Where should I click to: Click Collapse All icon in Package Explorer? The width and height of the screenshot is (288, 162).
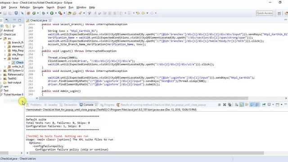pos(2,26)
